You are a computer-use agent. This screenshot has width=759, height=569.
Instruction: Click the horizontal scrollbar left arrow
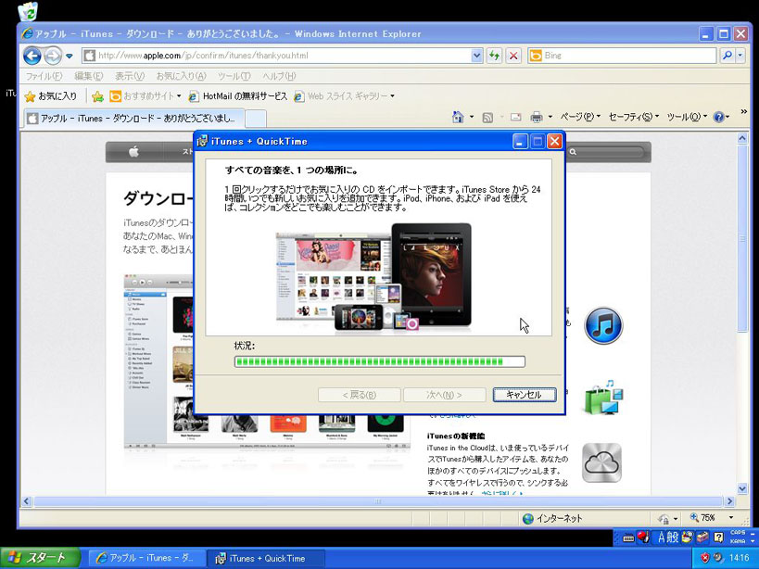(27, 501)
